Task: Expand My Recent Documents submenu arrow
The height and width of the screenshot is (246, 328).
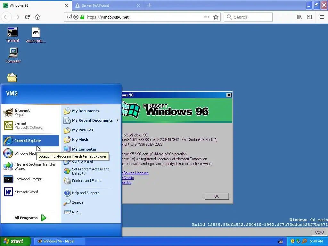Action: pos(117,120)
